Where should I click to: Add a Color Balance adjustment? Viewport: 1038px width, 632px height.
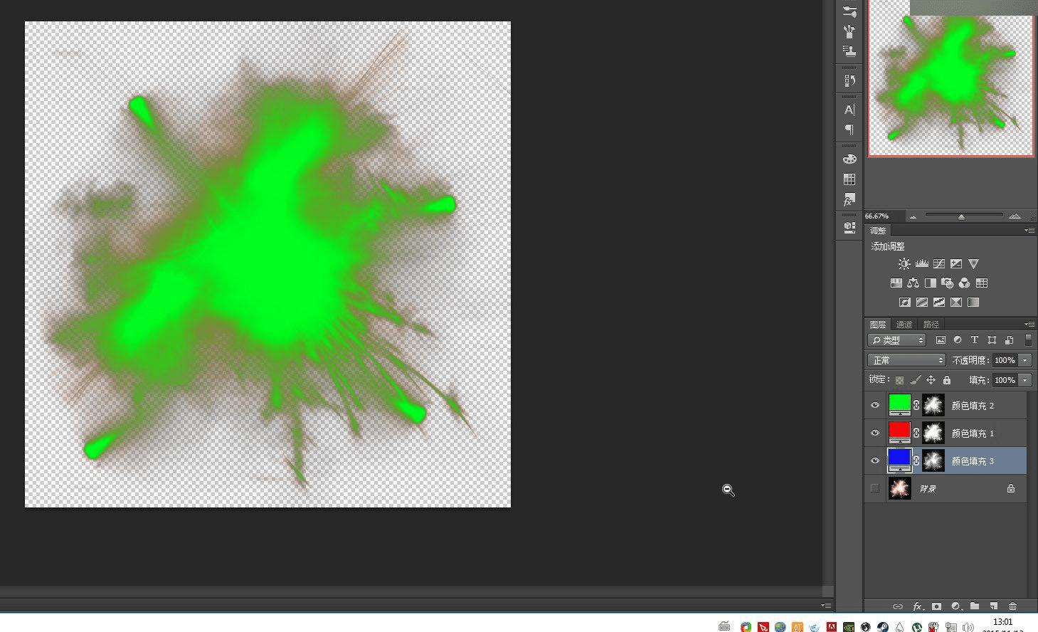[913, 283]
